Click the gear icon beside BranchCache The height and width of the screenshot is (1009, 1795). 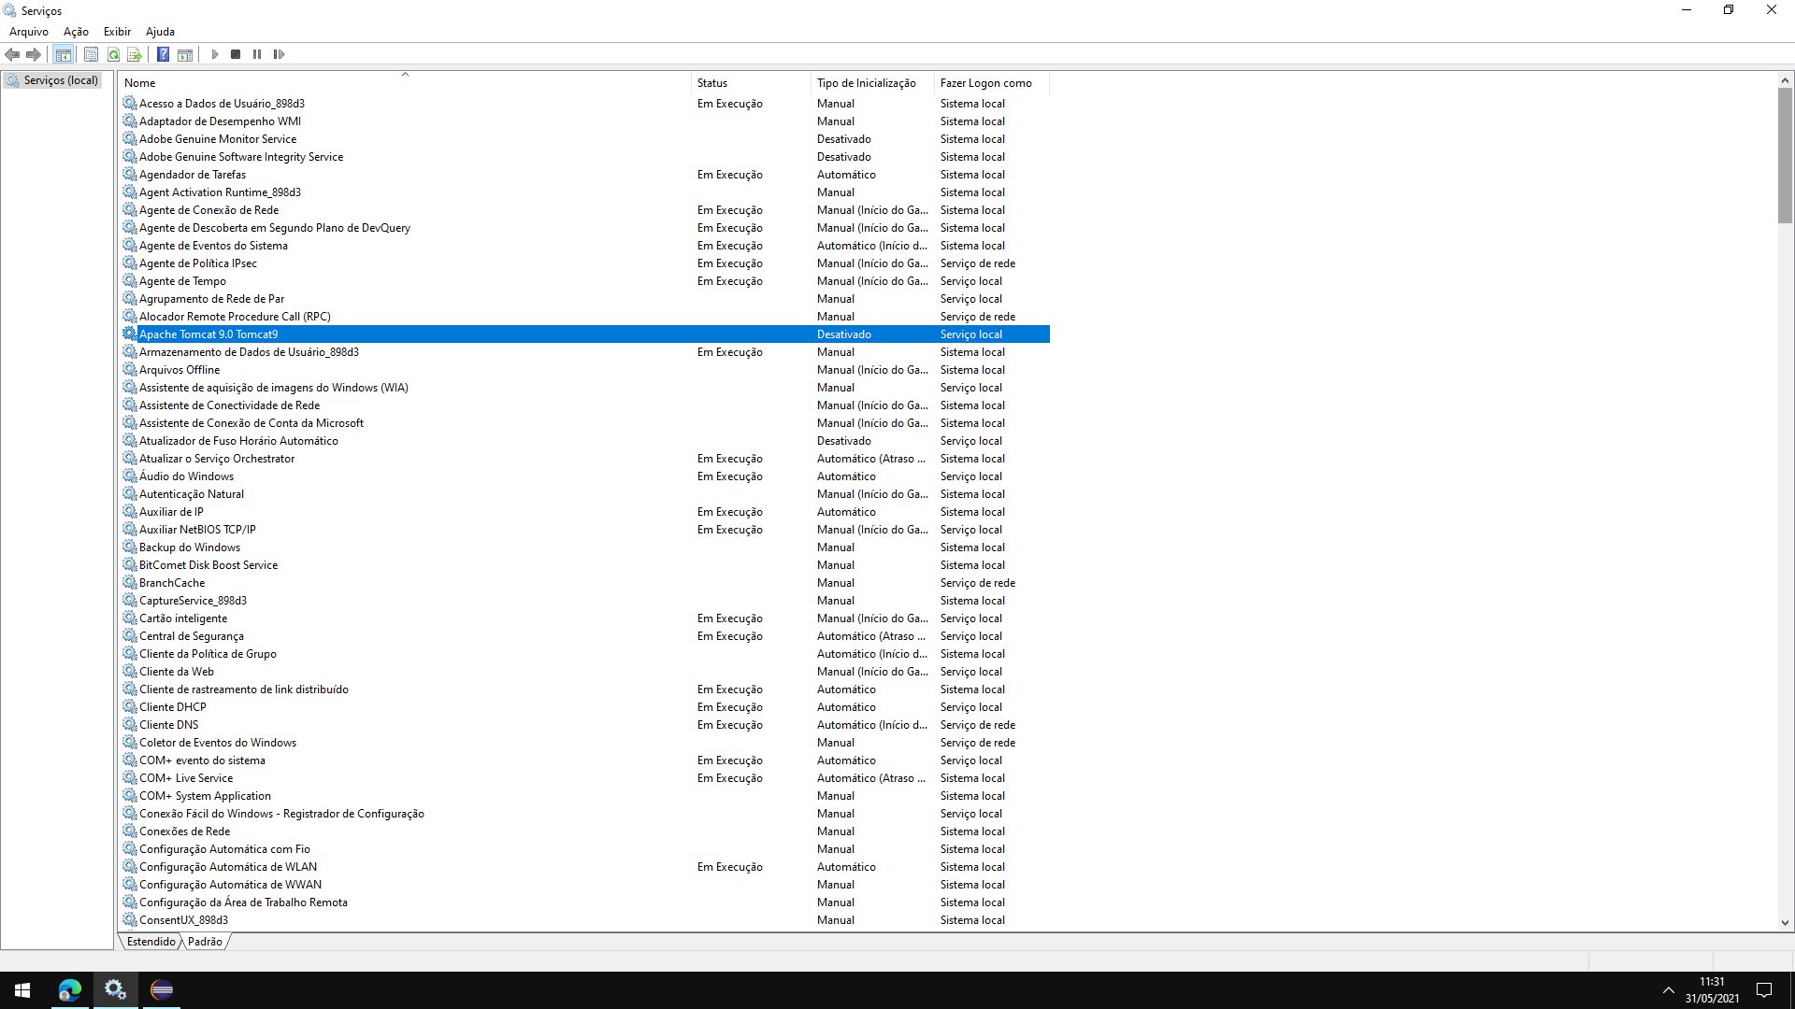click(x=130, y=583)
